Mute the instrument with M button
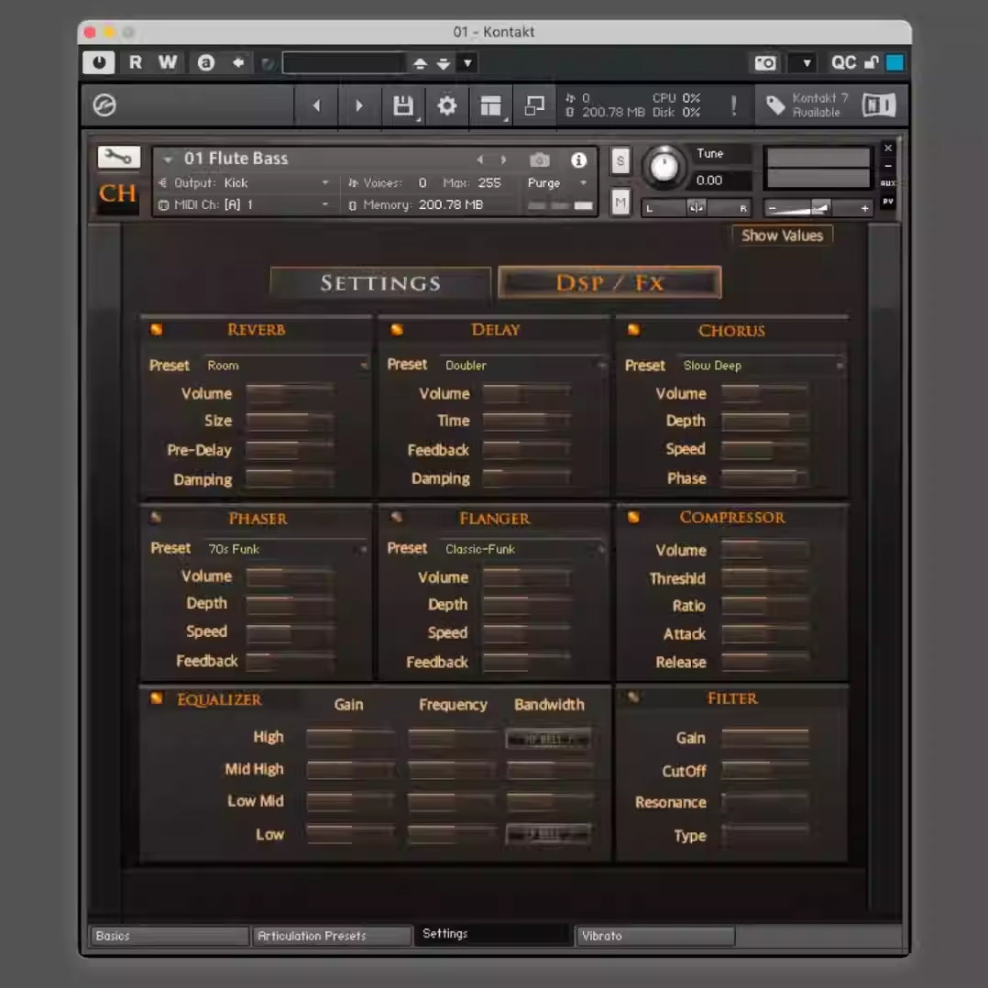 pos(620,203)
